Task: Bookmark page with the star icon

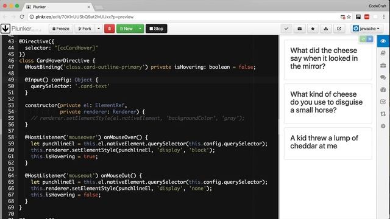Action: 349,17
